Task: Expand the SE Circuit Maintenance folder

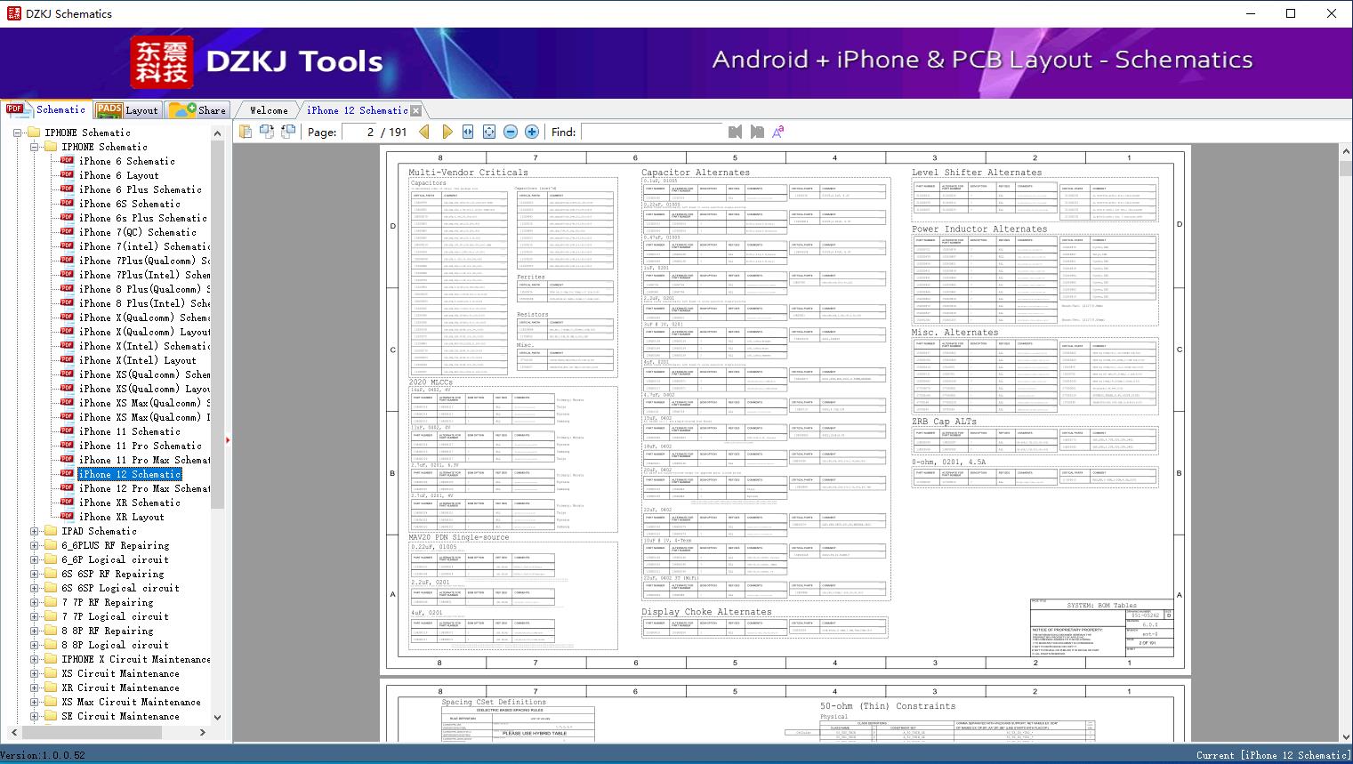Action: coord(35,716)
